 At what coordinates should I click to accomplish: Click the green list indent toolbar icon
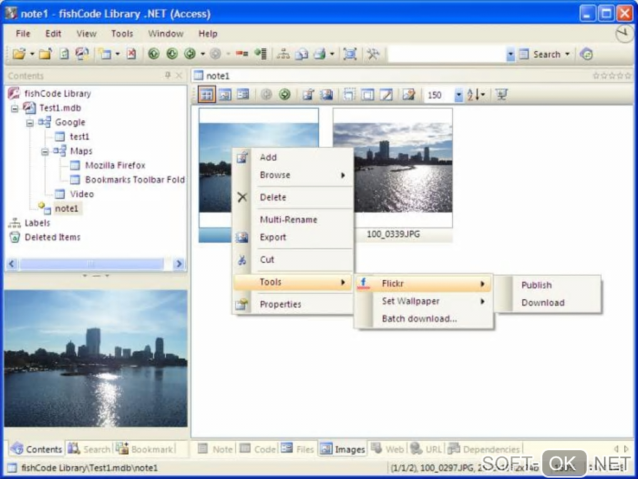click(260, 54)
